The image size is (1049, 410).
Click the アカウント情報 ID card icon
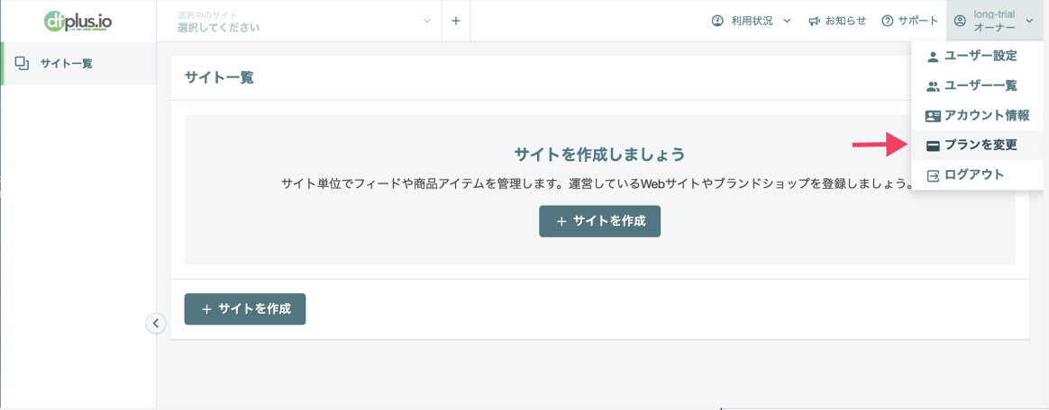click(933, 116)
